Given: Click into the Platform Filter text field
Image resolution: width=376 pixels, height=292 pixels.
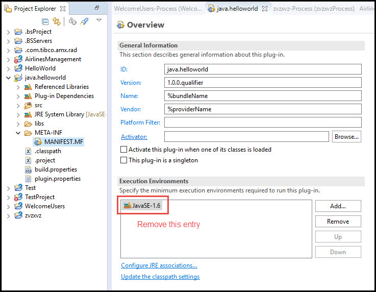Looking at the screenshot, I should (x=263, y=123).
